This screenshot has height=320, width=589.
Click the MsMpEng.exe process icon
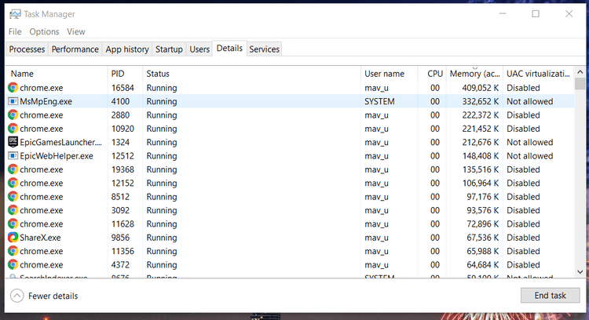(13, 101)
